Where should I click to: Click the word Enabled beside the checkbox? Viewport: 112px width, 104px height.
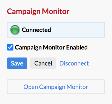(x=77, y=47)
